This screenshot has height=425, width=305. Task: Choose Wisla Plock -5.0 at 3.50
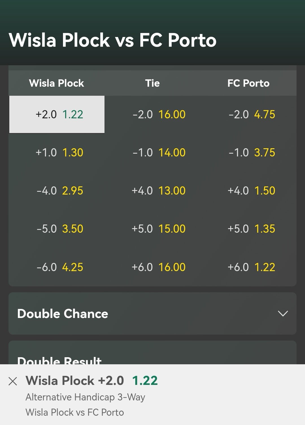coord(59,229)
